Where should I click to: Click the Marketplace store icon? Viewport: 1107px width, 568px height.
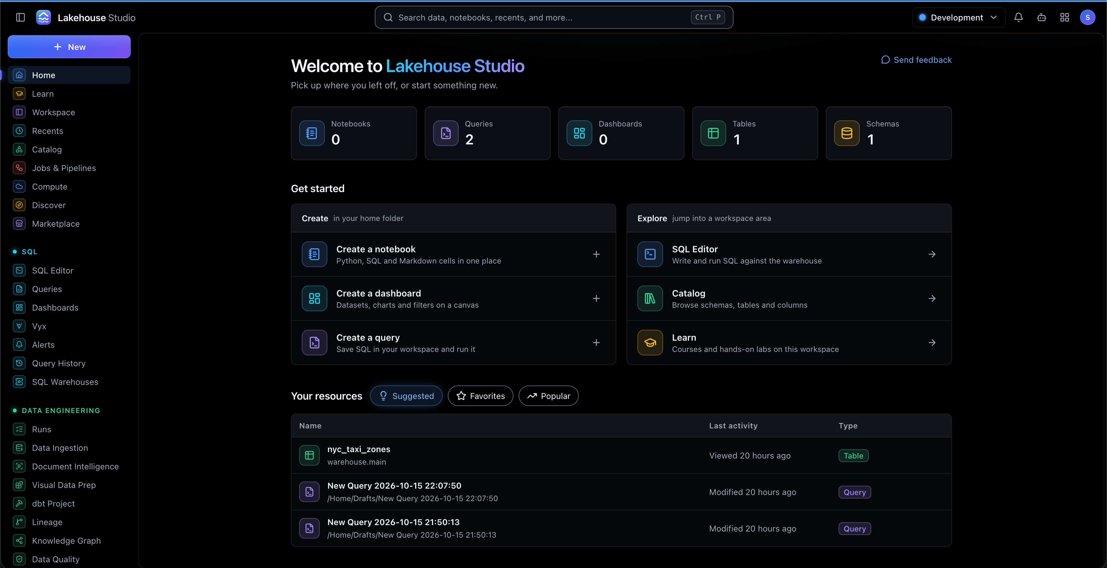[x=19, y=224]
